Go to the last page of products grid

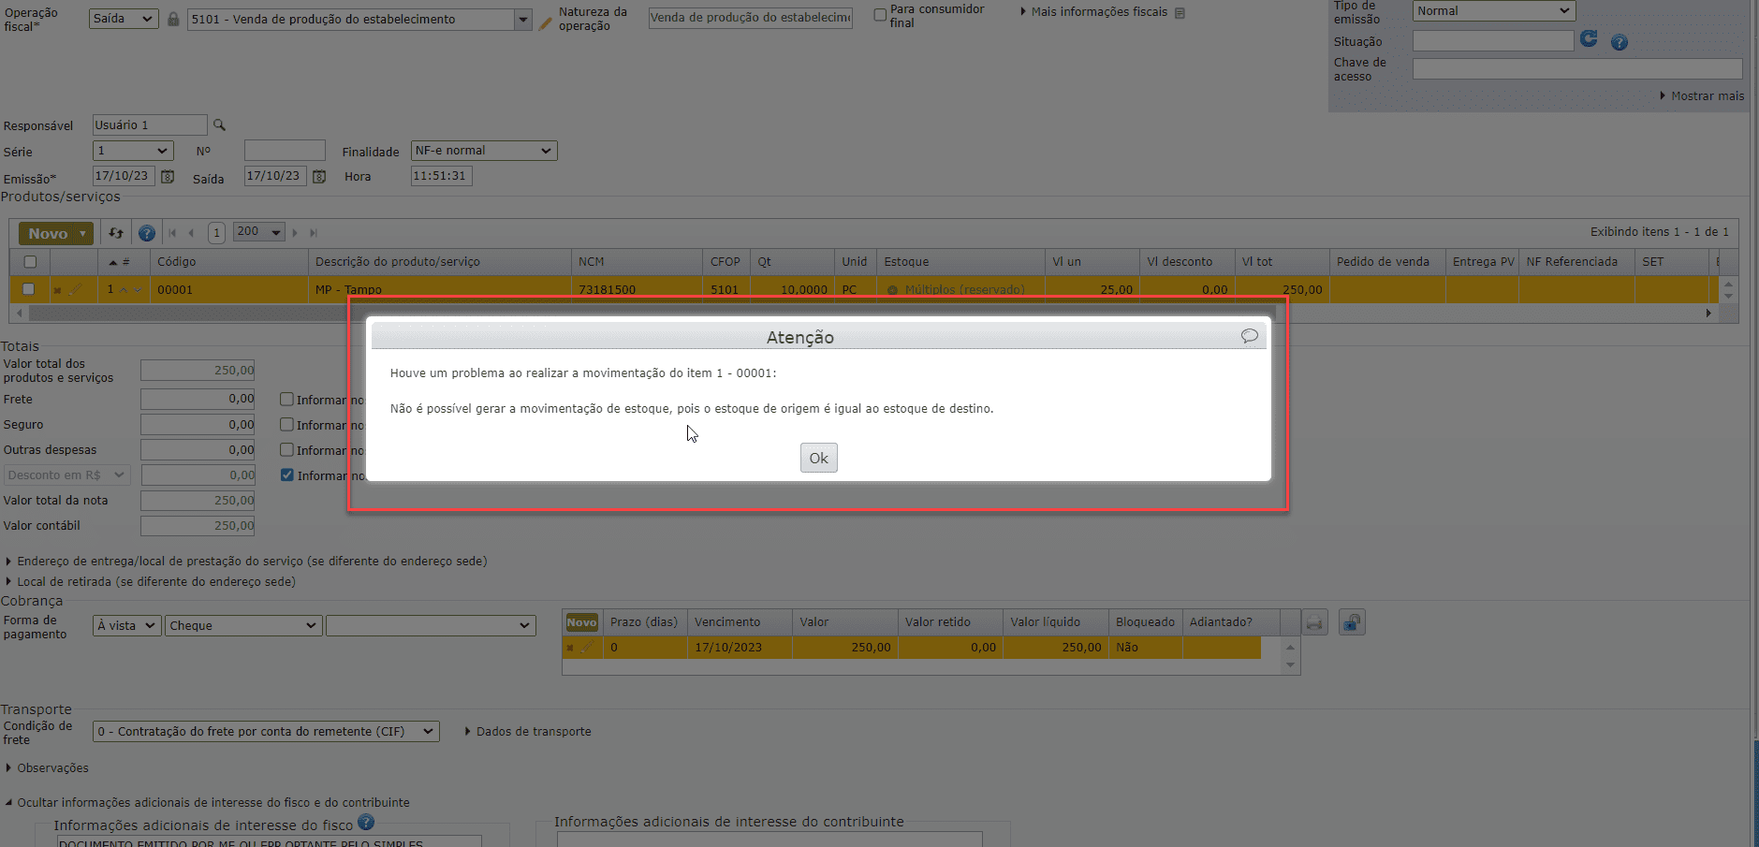[314, 233]
